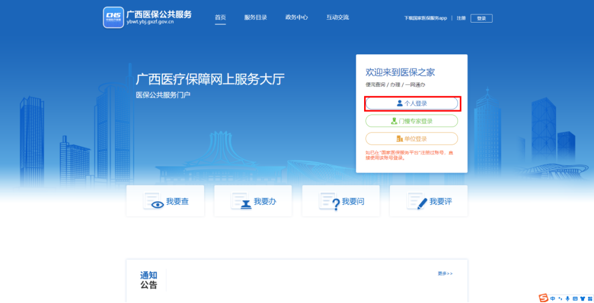Toggle Chinese/English mode 中 in IME bar
594x303 pixels.
553,299
